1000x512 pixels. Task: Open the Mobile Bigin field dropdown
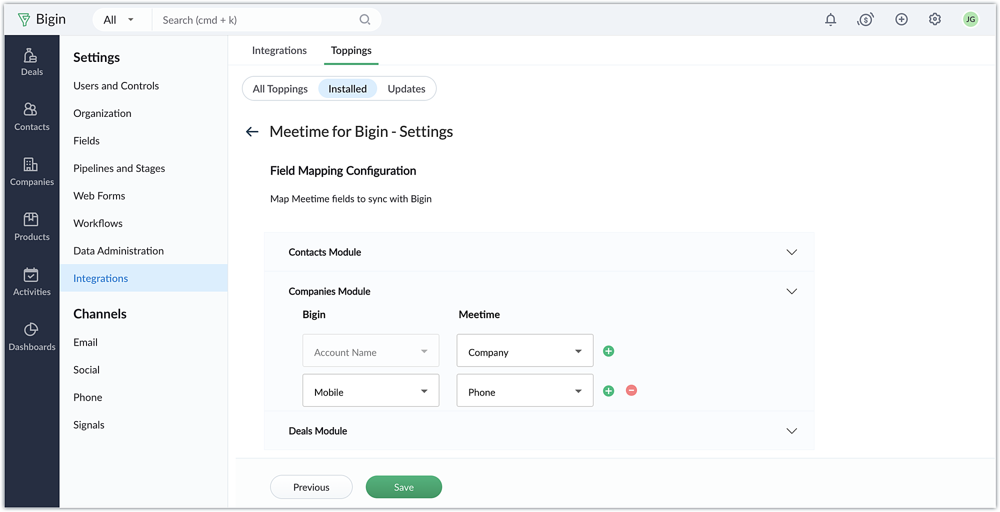(x=371, y=391)
